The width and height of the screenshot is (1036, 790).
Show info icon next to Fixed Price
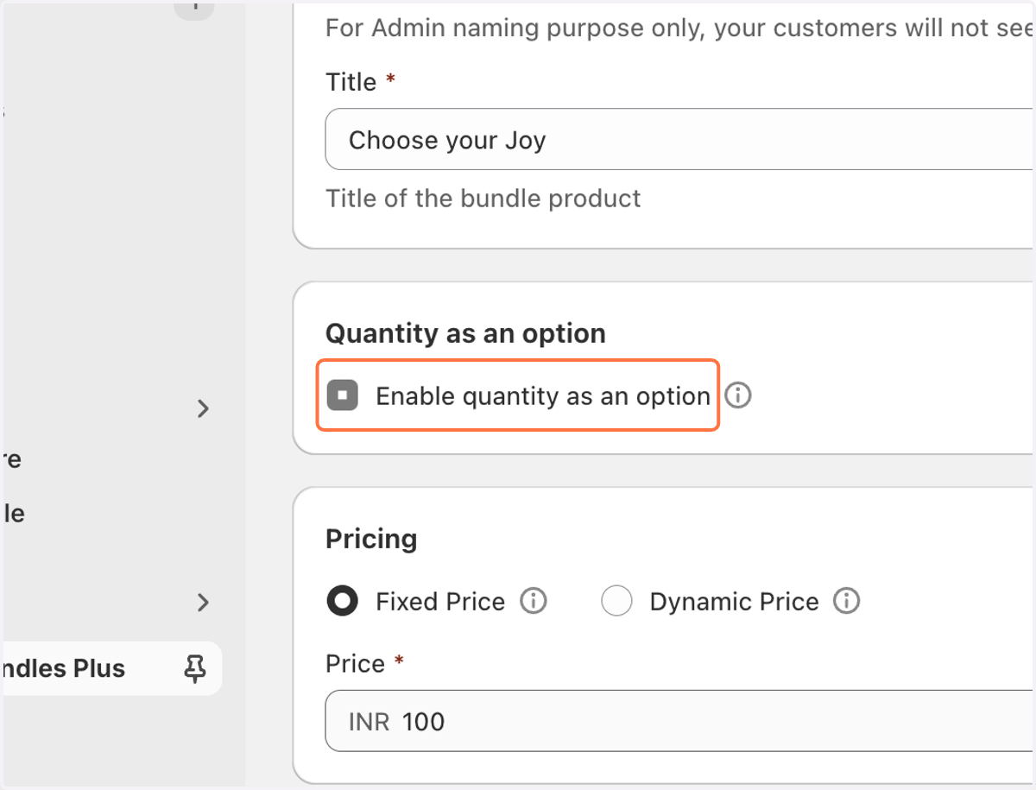tap(534, 601)
